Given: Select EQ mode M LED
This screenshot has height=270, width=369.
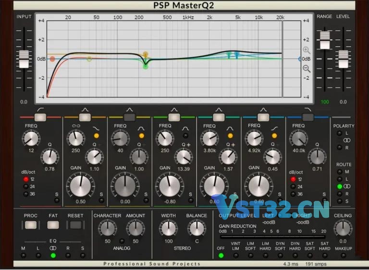Looking at the screenshot, I should (23, 256).
